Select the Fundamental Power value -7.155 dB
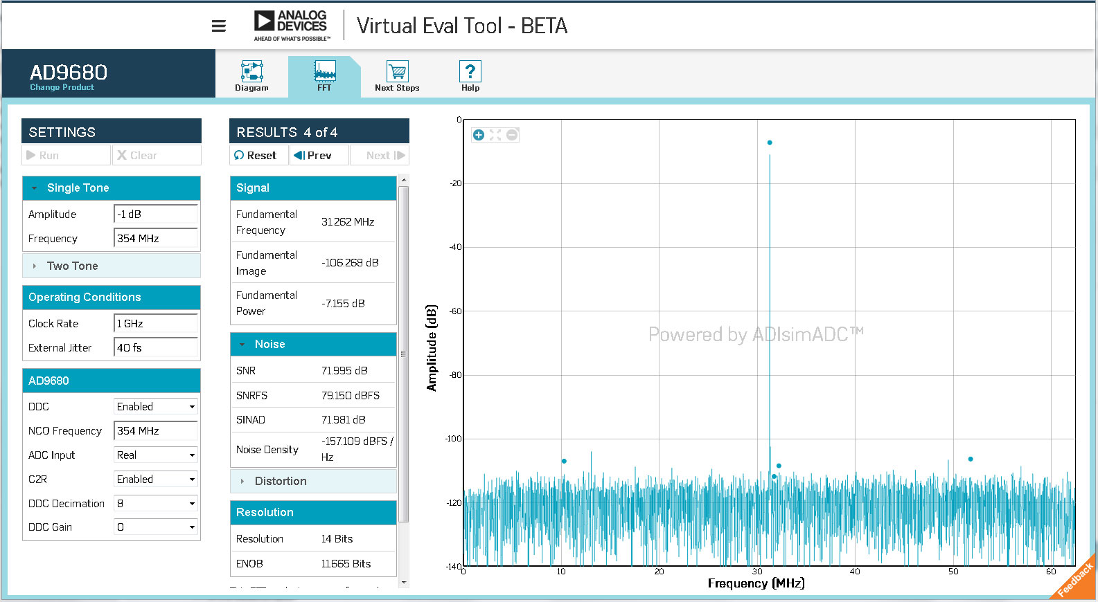This screenshot has height=602, width=1098. 343,304
